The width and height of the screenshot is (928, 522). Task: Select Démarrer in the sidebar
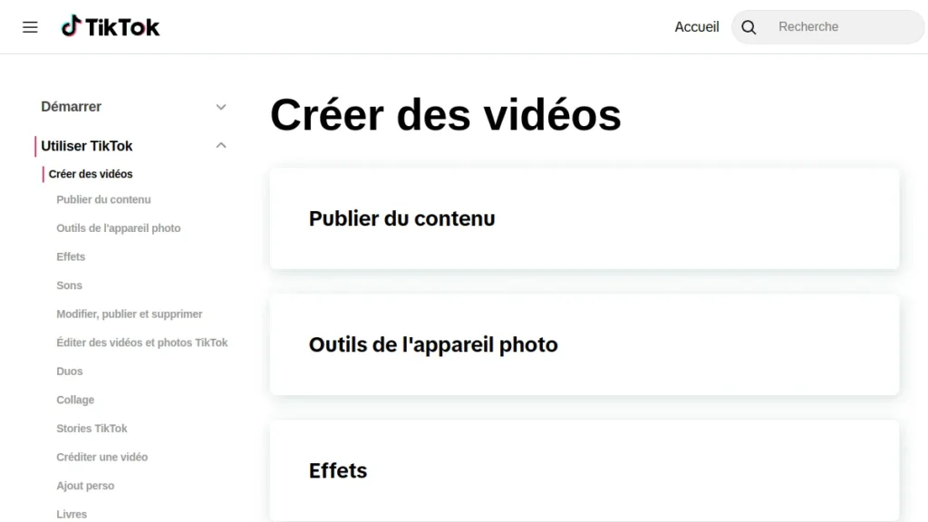coord(71,107)
